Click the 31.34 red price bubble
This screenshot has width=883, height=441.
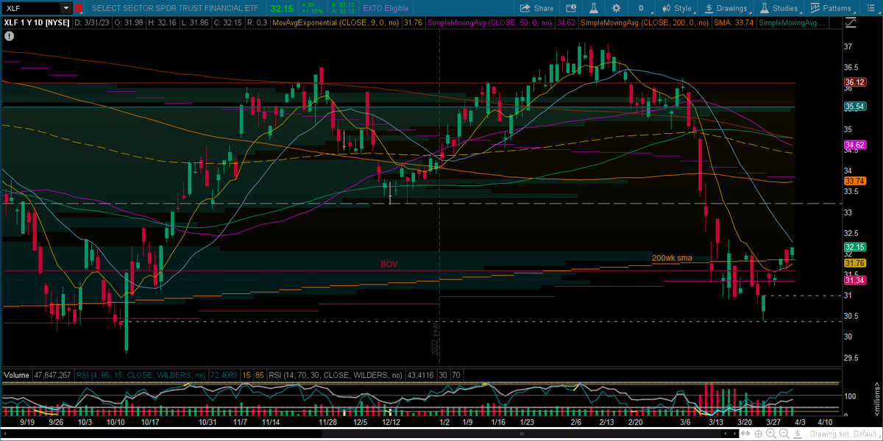click(854, 280)
